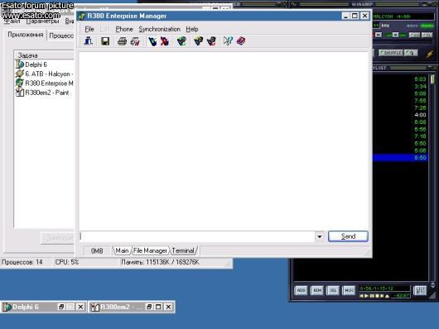Click the 'Процессов: 14' status bar entry
This screenshot has height=329, width=439.
[x=22, y=262]
